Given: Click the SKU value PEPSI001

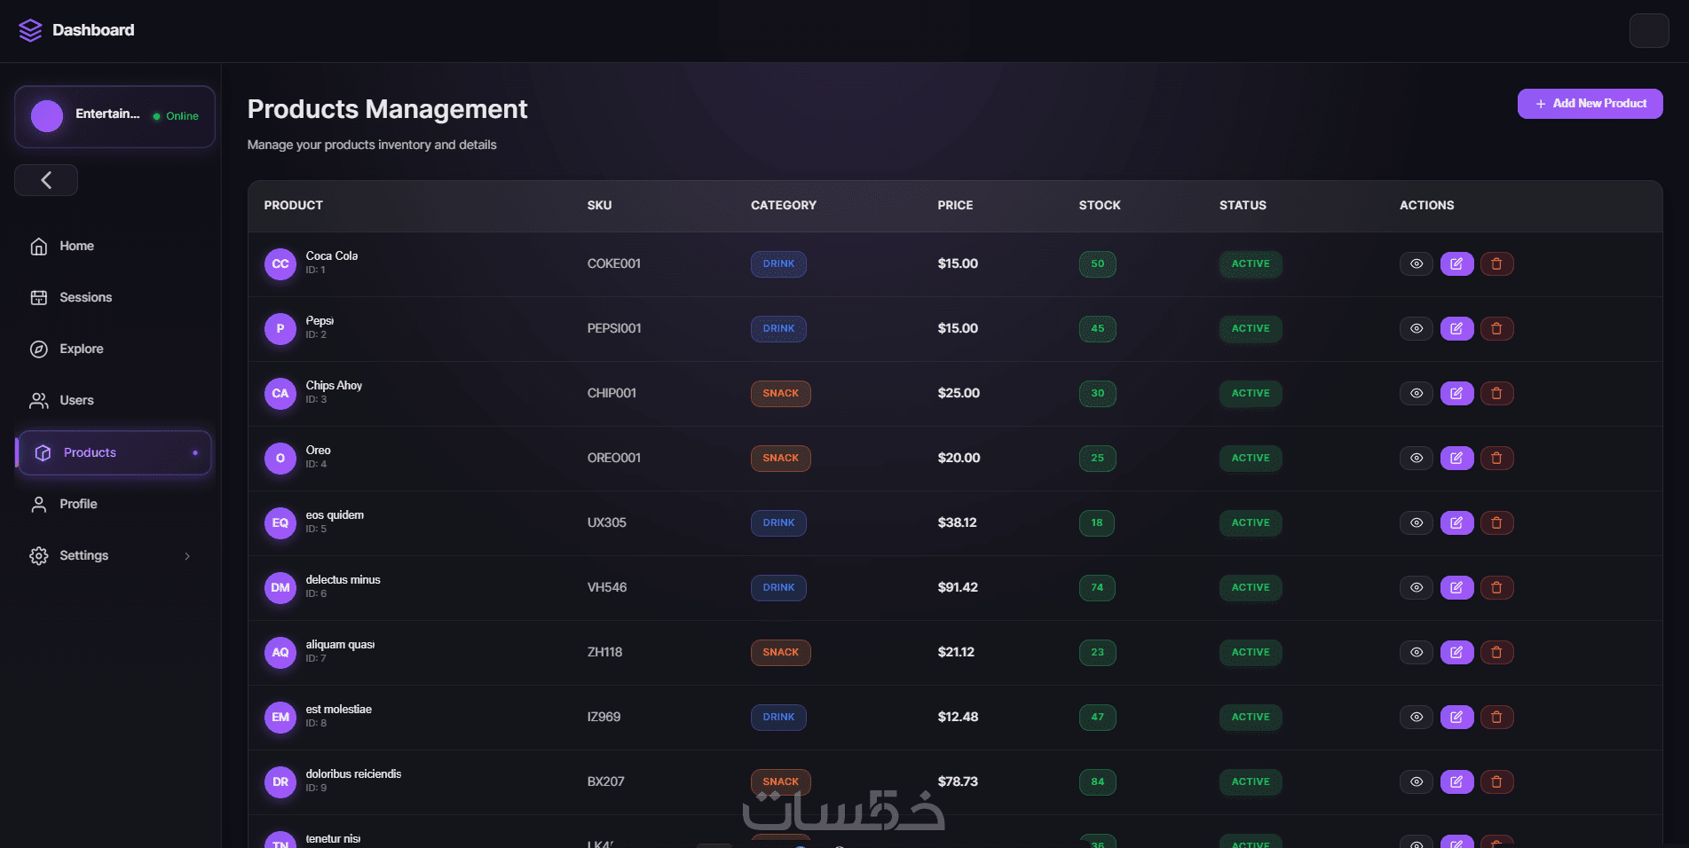Looking at the screenshot, I should pyautogui.click(x=614, y=328).
